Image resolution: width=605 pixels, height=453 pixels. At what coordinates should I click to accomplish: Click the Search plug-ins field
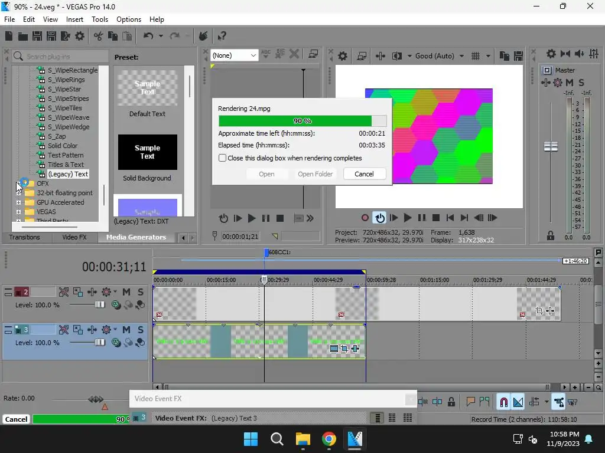click(60, 56)
